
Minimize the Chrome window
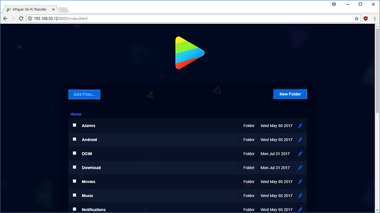(347, 4)
